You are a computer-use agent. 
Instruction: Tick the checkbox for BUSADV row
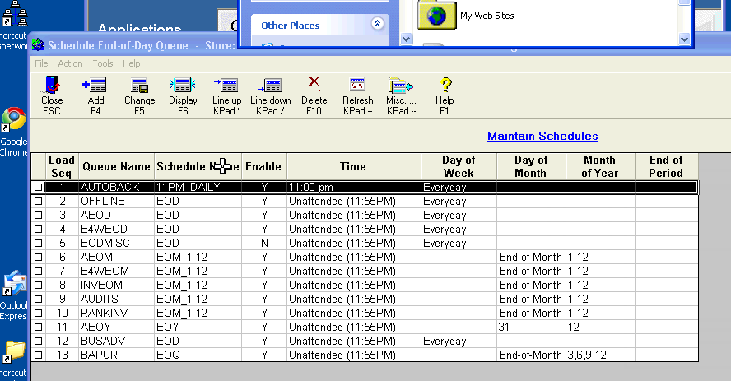(x=38, y=341)
